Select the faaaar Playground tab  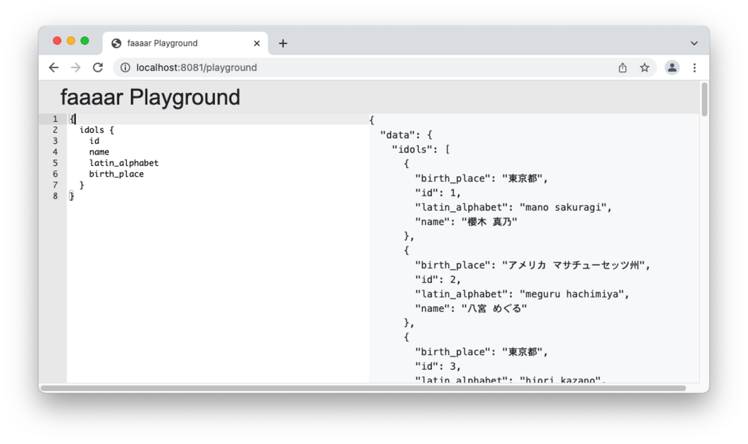click(x=173, y=43)
